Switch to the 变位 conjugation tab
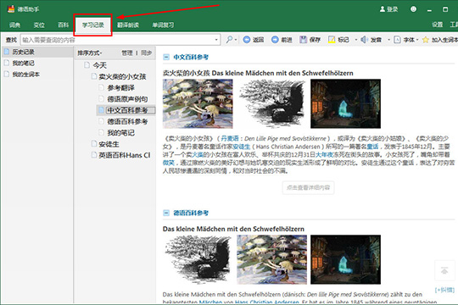 coord(39,25)
